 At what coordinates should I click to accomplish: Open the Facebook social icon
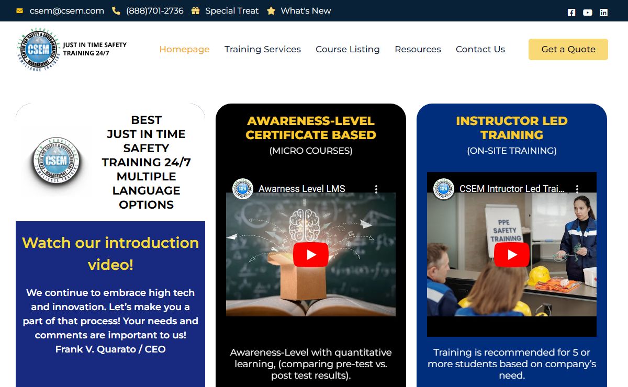[571, 13]
